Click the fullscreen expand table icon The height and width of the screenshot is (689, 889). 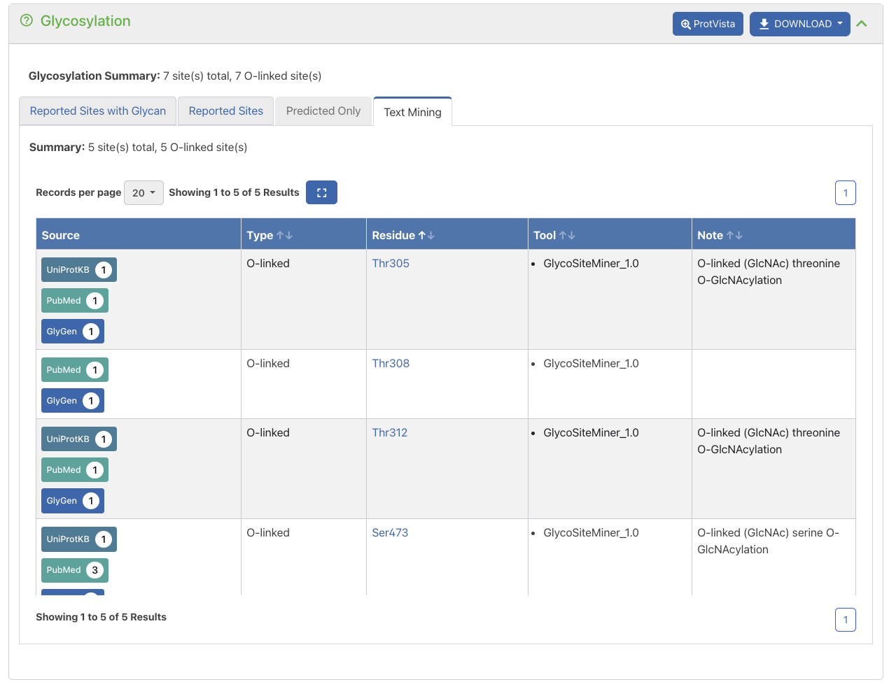tap(321, 193)
